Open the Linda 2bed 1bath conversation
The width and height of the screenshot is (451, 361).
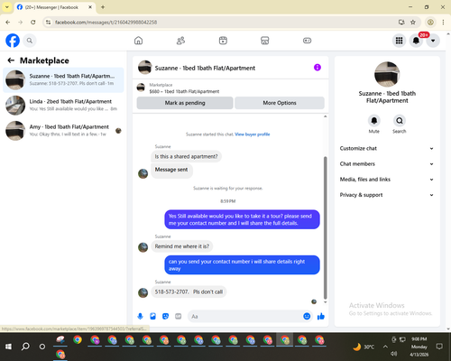tap(63, 105)
